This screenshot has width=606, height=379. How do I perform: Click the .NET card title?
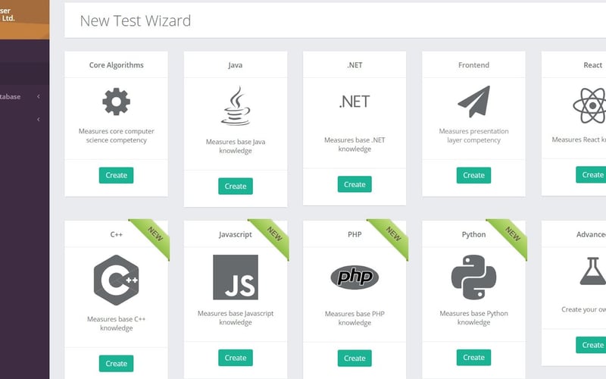[x=355, y=65]
